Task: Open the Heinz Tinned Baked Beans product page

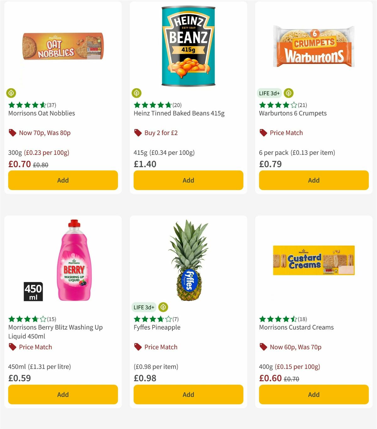Action: pyautogui.click(x=179, y=113)
